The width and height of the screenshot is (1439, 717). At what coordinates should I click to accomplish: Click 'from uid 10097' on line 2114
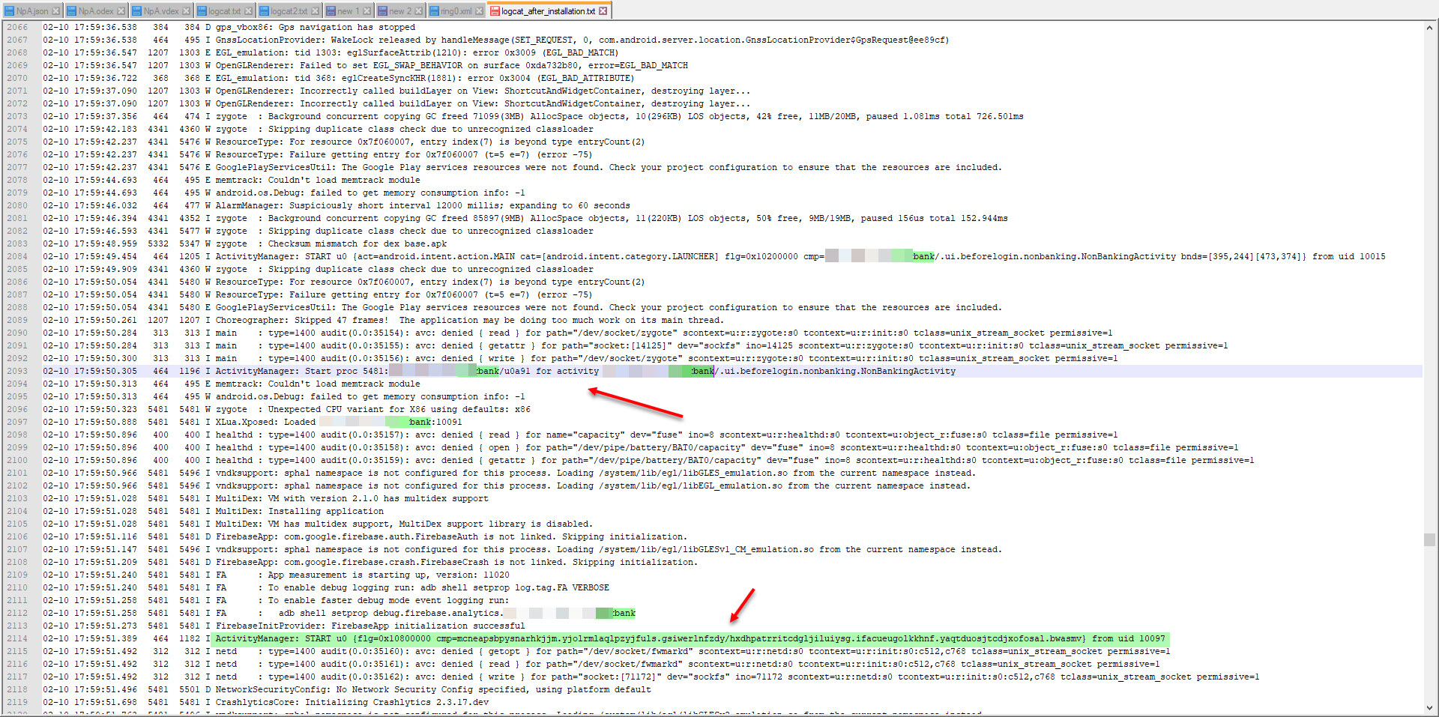click(x=1129, y=638)
